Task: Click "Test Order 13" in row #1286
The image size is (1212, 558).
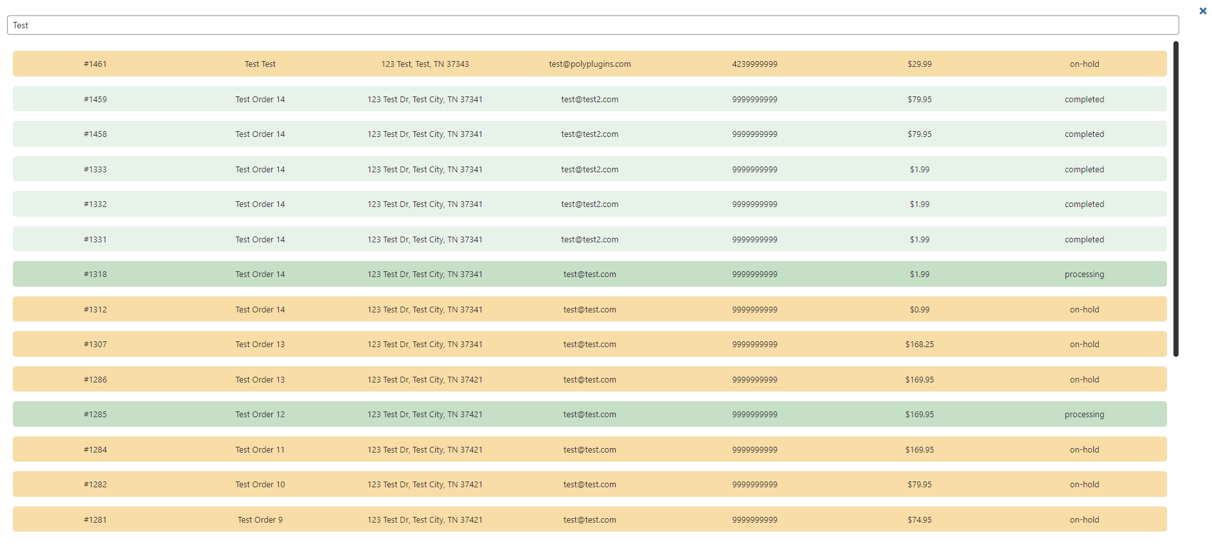Action: [260, 379]
